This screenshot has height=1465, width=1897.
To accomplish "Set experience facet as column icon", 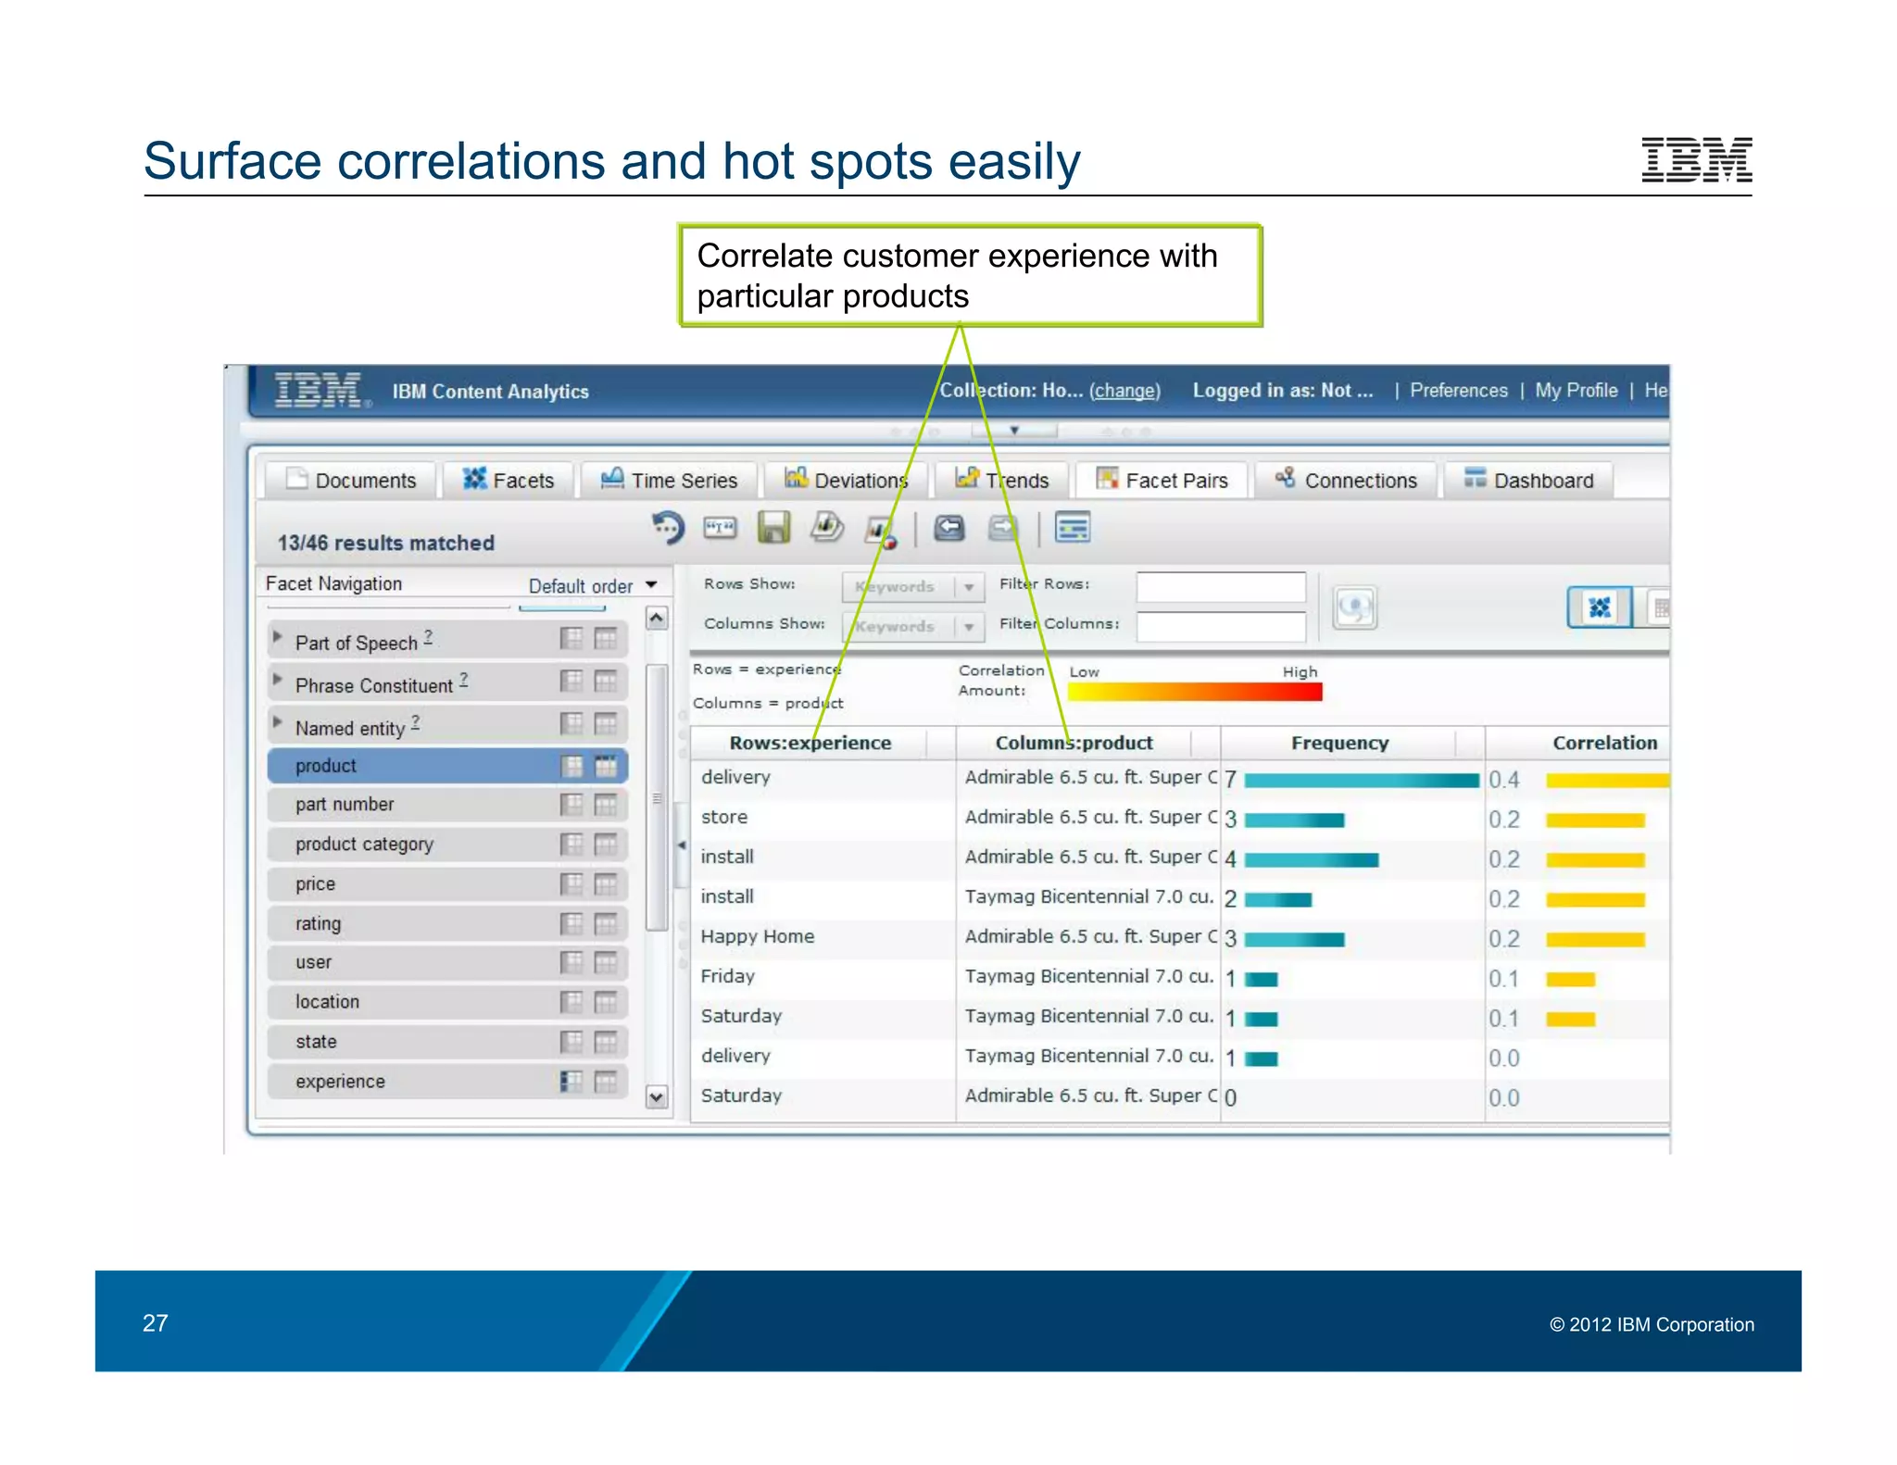I will [606, 1081].
